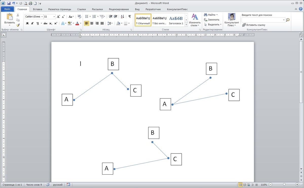
Task: Open Print Preview from Quick Access toolbar
Action: (x=26, y=3)
